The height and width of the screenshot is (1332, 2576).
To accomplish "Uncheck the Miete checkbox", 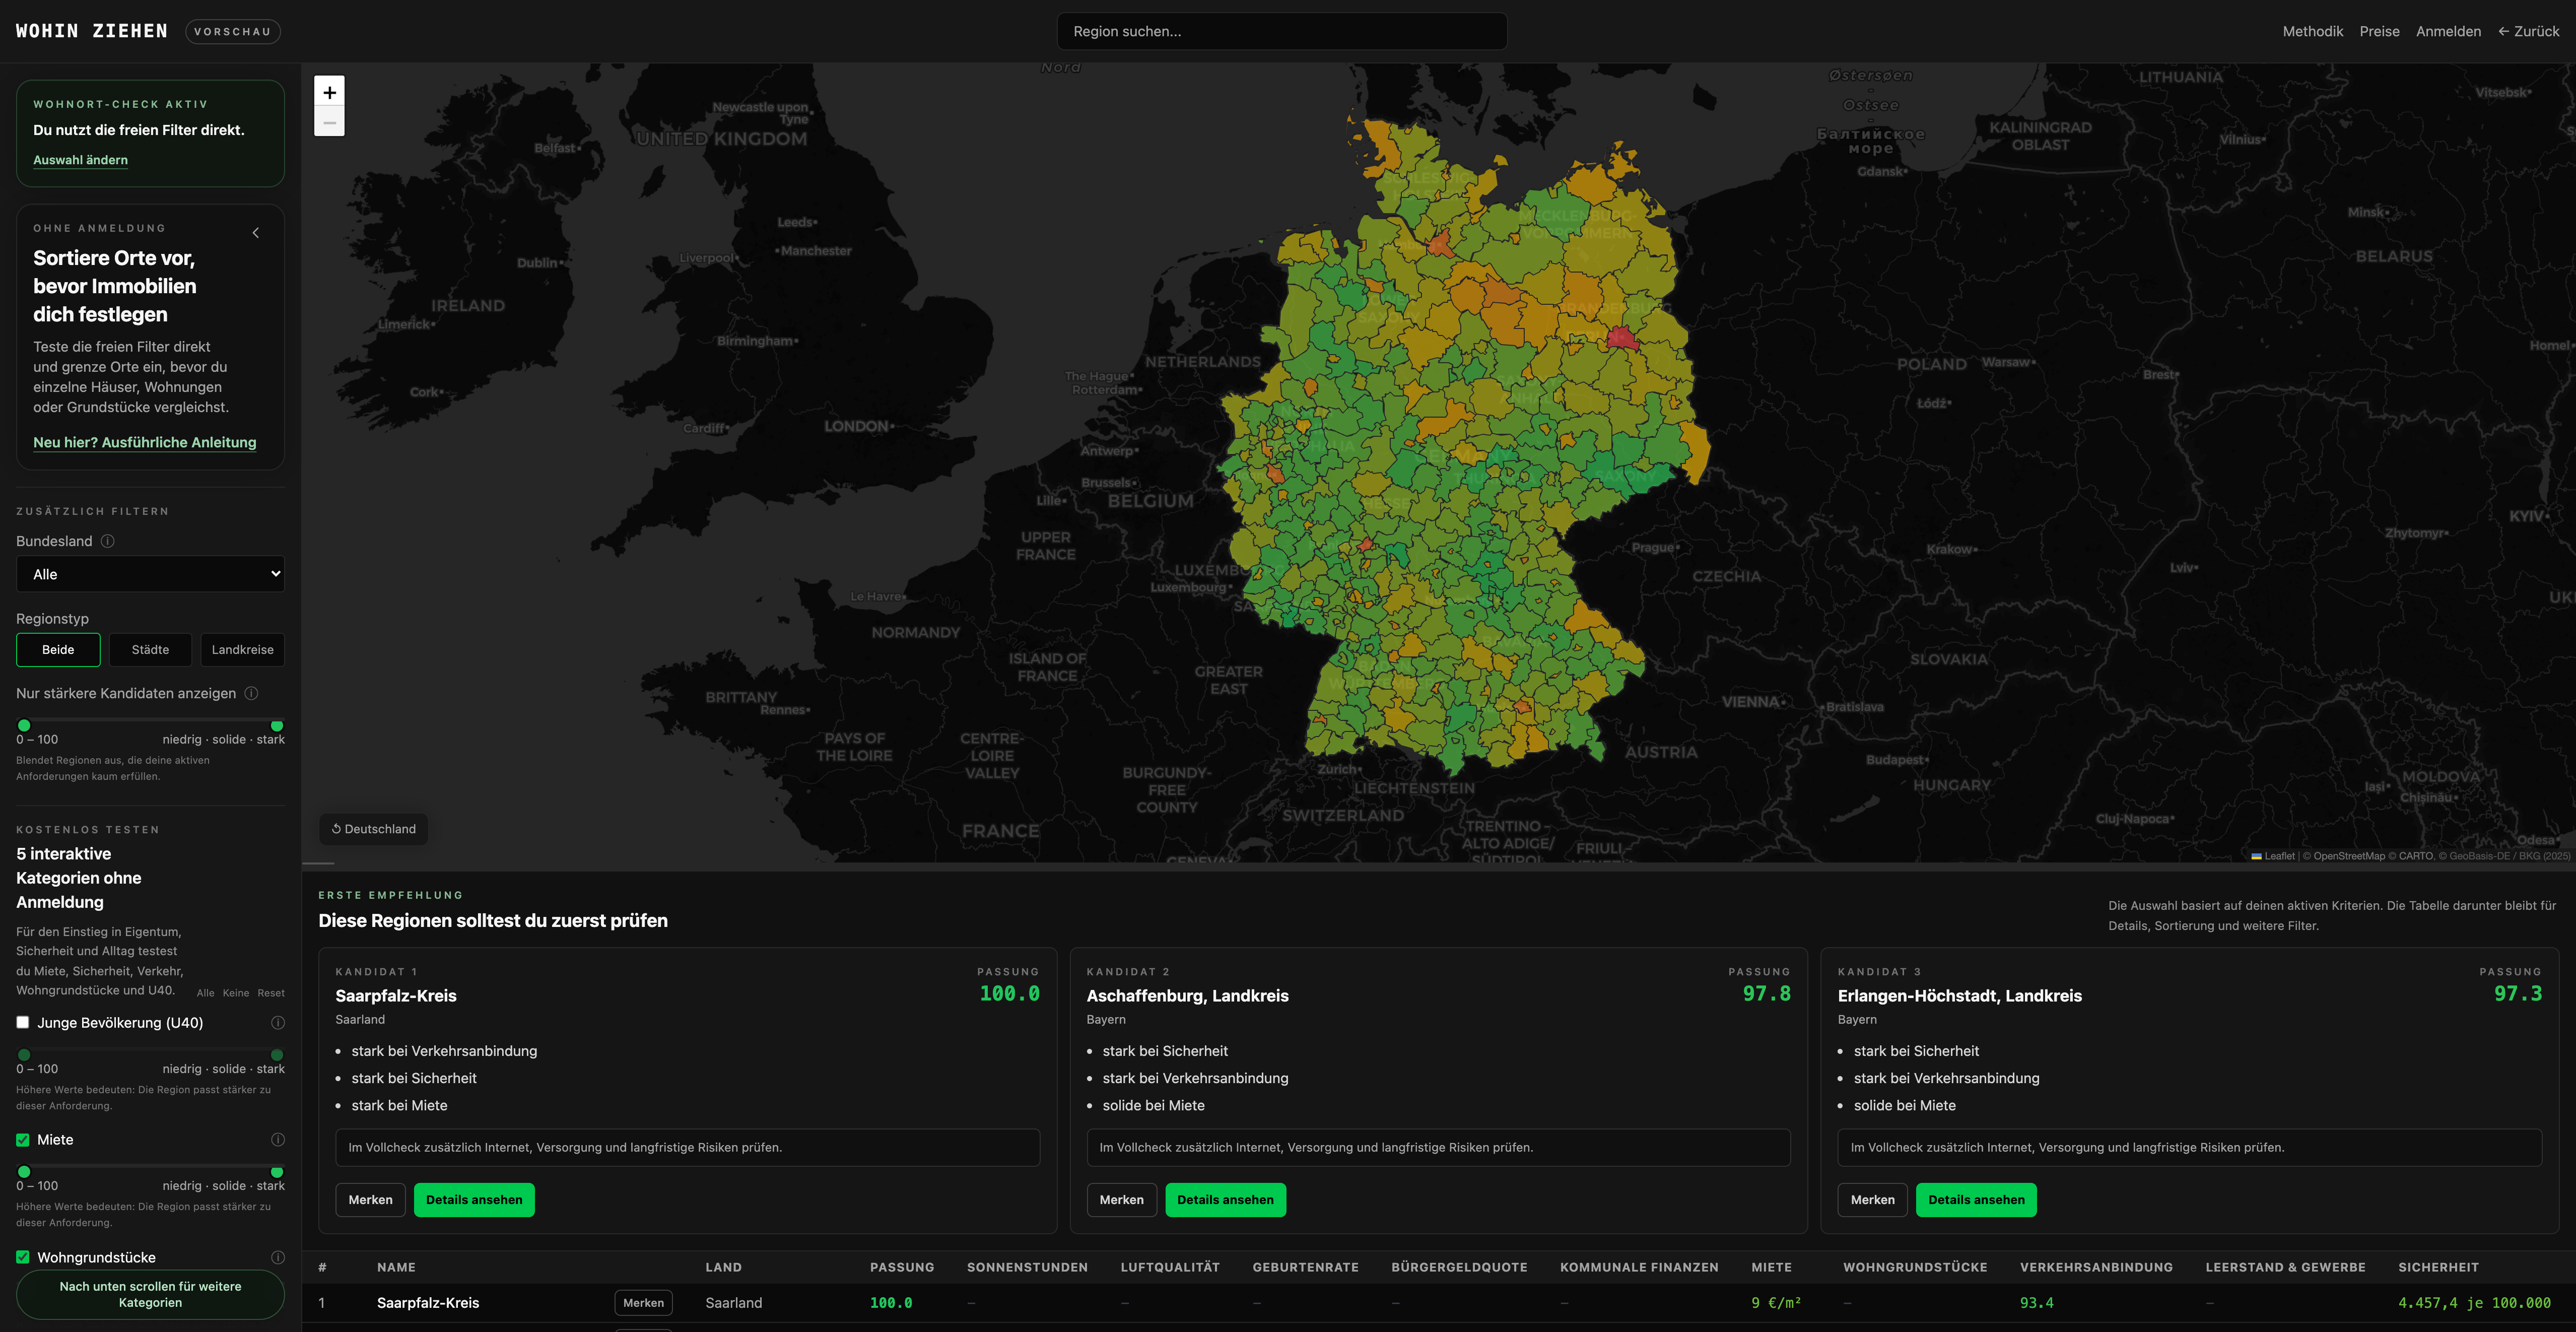I will tap(23, 1140).
